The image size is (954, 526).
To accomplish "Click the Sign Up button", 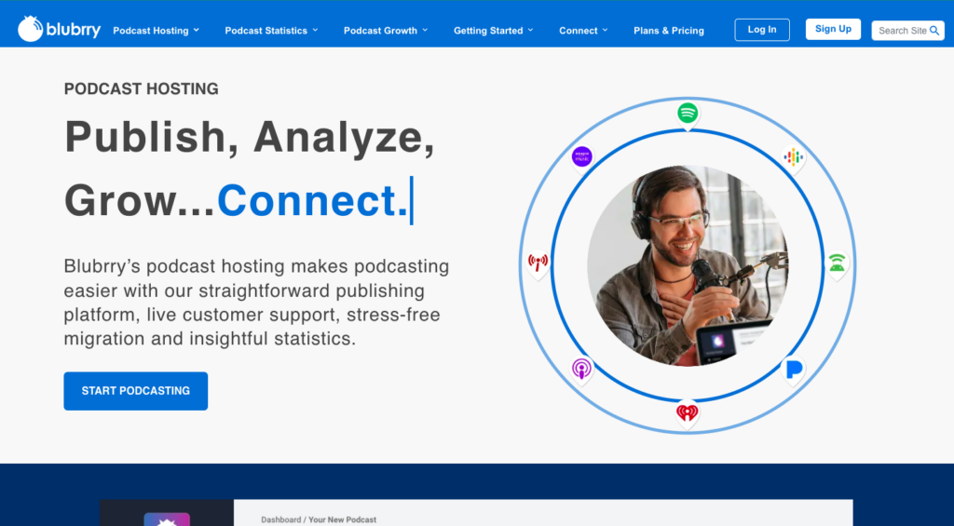I will coord(834,29).
